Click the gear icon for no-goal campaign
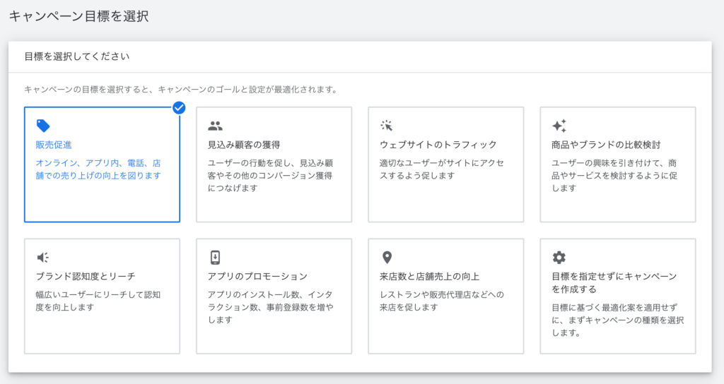724x384 pixels. (x=559, y=257)
